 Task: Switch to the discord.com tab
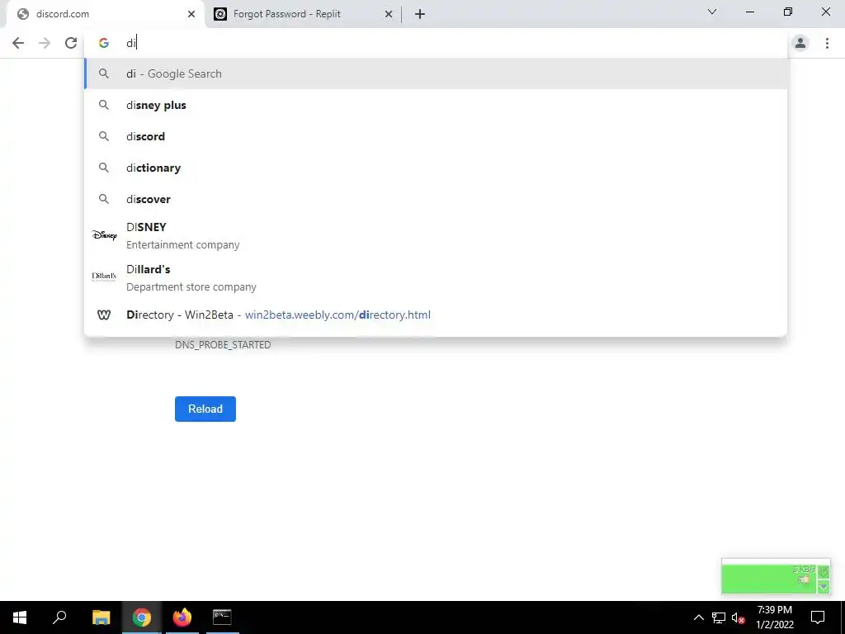106,14
